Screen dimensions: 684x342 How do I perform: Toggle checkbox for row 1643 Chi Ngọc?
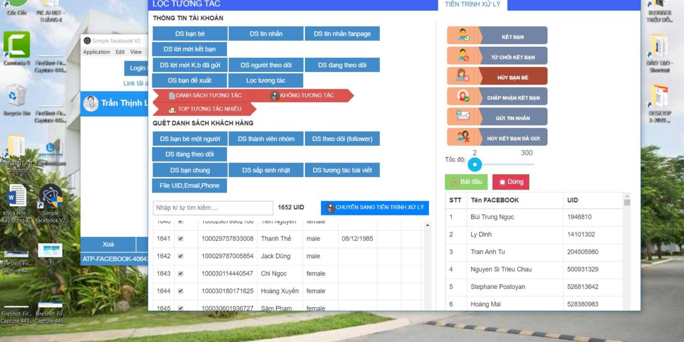click(181, 274)
